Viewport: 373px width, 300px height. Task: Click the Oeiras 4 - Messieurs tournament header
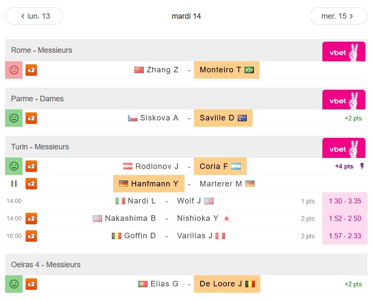(x=186, y=265)
